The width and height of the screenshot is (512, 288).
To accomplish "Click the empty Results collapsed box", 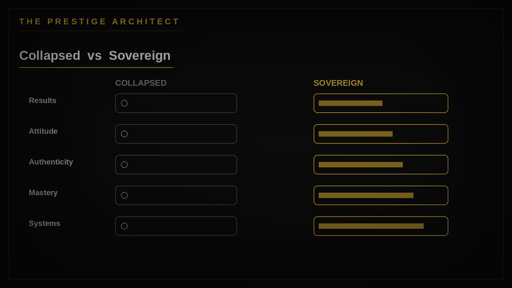I will pyautogui.click(x=176, y=103).
